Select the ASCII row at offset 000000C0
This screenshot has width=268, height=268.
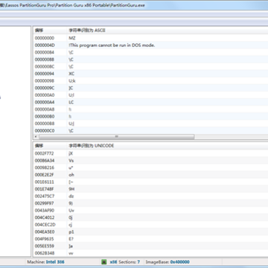tap(150, 130)
